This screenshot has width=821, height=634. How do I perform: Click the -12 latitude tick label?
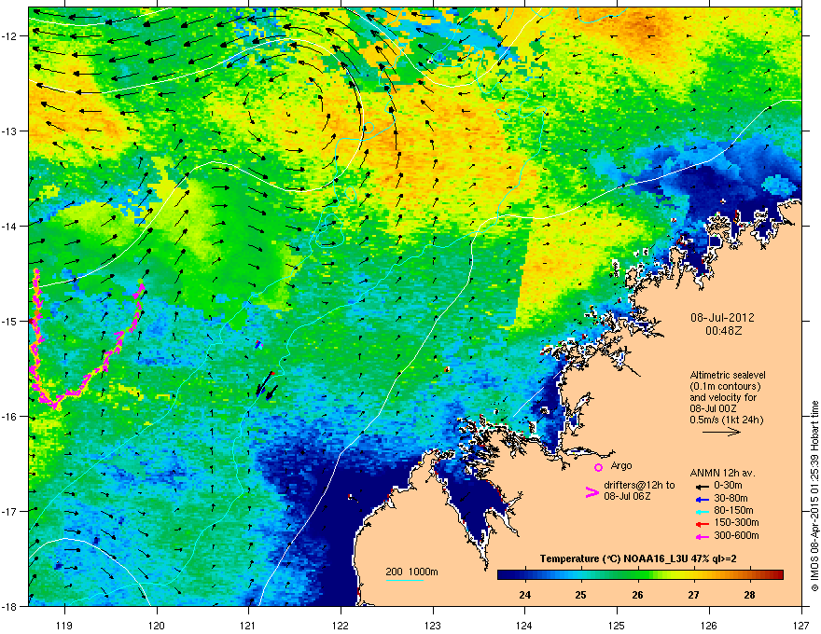coord(10,36)
